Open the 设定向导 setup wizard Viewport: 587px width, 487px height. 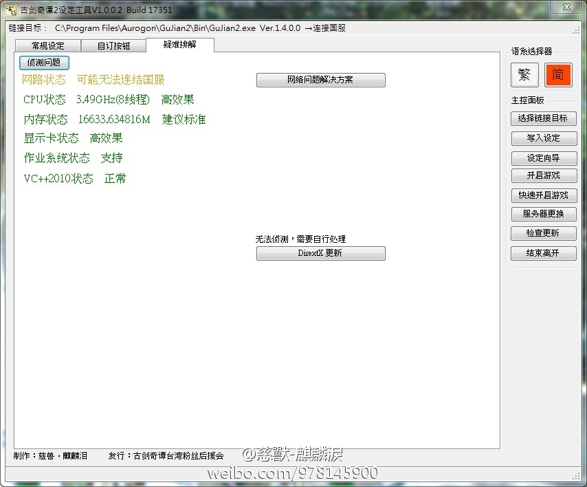[543, 158]
